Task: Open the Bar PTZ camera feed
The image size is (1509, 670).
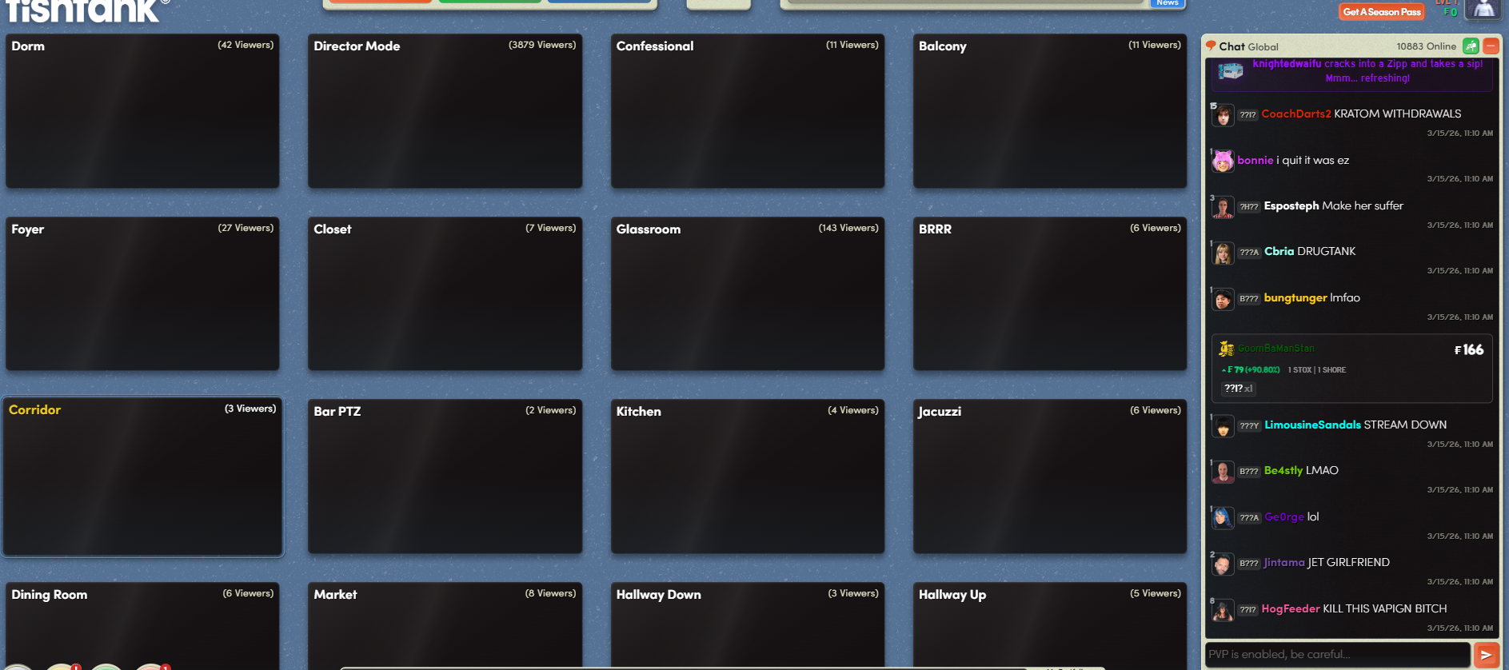Action: (445, 477)
